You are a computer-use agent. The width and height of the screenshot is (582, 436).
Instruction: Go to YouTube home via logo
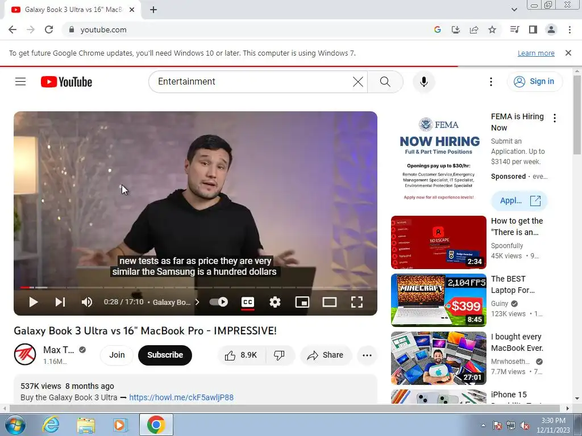point(66,82)
